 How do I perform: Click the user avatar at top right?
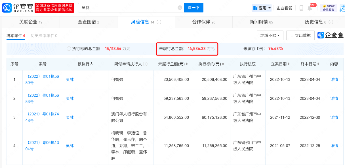pos(342,8)
